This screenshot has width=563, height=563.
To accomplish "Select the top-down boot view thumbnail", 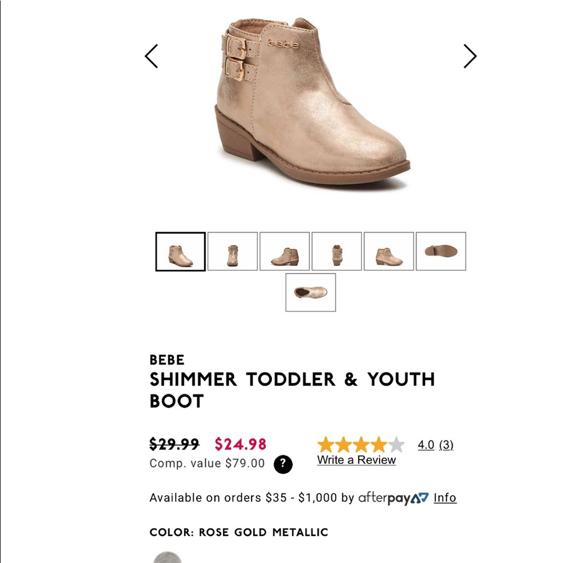I will tap(310, 292).
